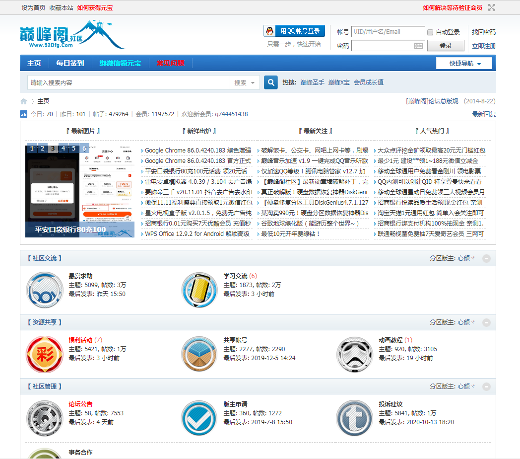This screenshot has width=520, height=459.
Task: Open the 学习交流 forum icon
Action: point(199,290)
